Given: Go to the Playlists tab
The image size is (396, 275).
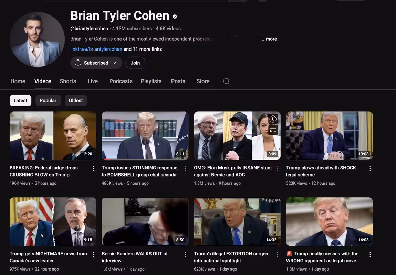Looking at the screenshot, I should (x=151, y=81).
